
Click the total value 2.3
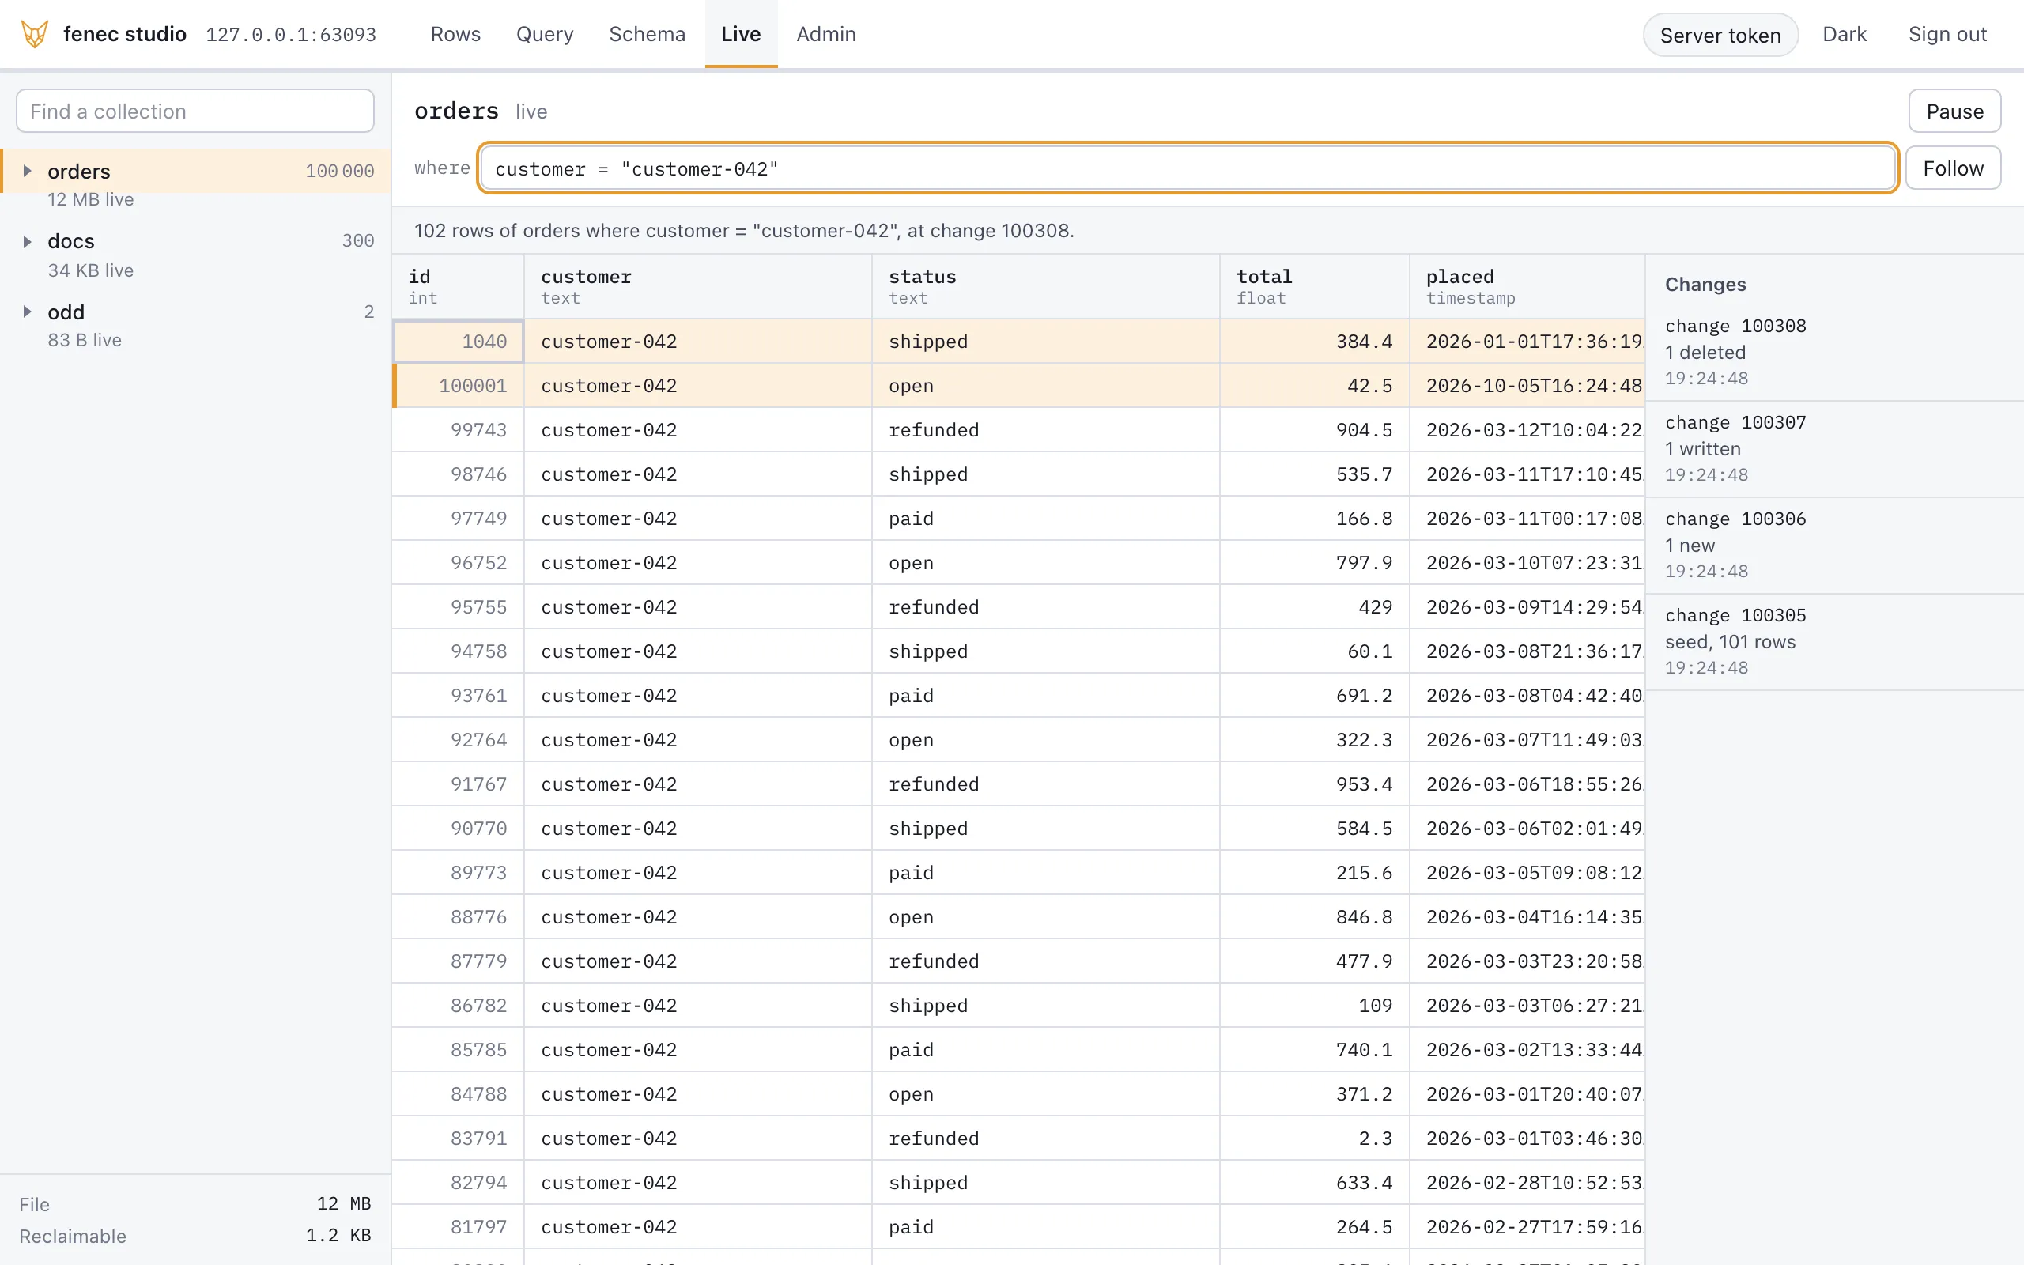pos(1375,1139)
